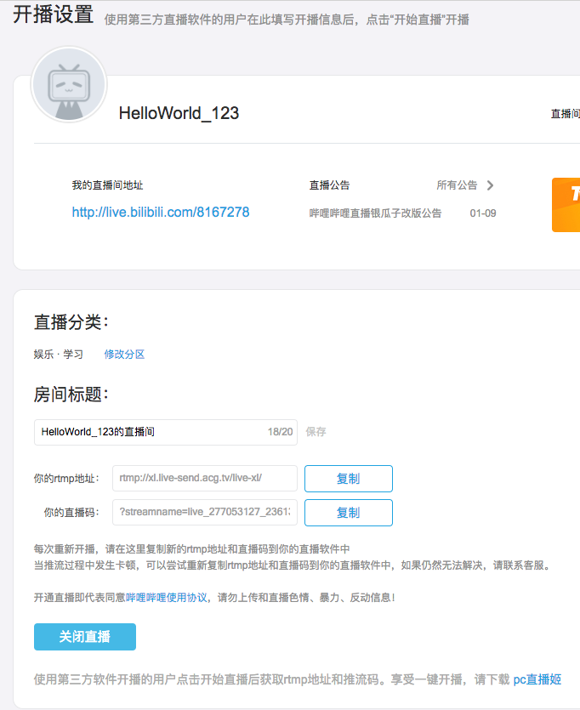The width and height of the screenshot is (580, 710).
Task: Click the chevron next to 所有公告
Action: (x=490, y=185)
